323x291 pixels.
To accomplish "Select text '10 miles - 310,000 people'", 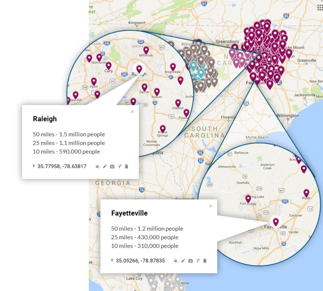I will (144, 246).
